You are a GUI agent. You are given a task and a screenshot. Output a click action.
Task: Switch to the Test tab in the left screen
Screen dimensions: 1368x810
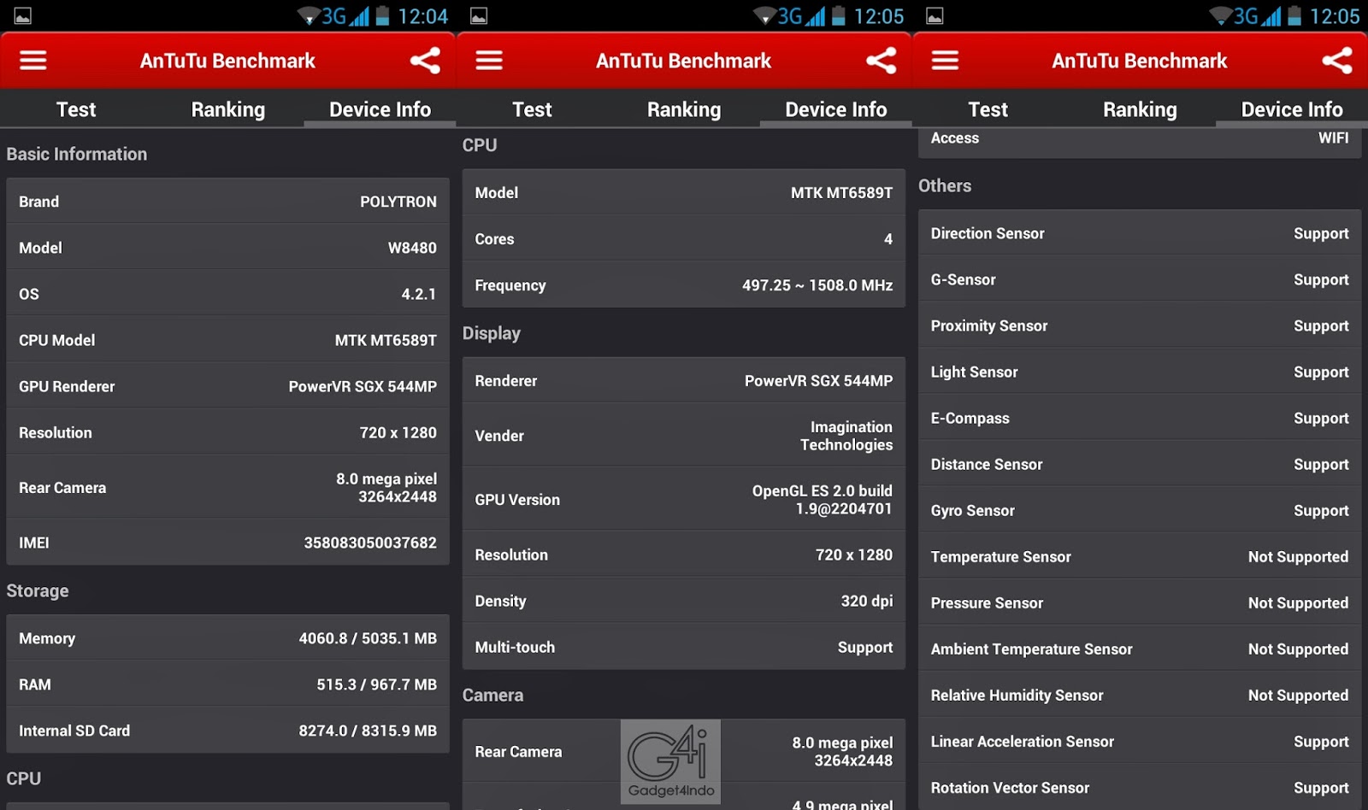click(x=76, y=109)
